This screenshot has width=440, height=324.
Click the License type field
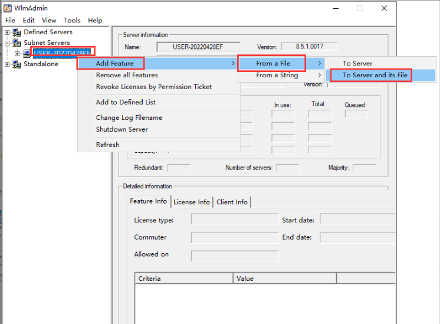235,219
